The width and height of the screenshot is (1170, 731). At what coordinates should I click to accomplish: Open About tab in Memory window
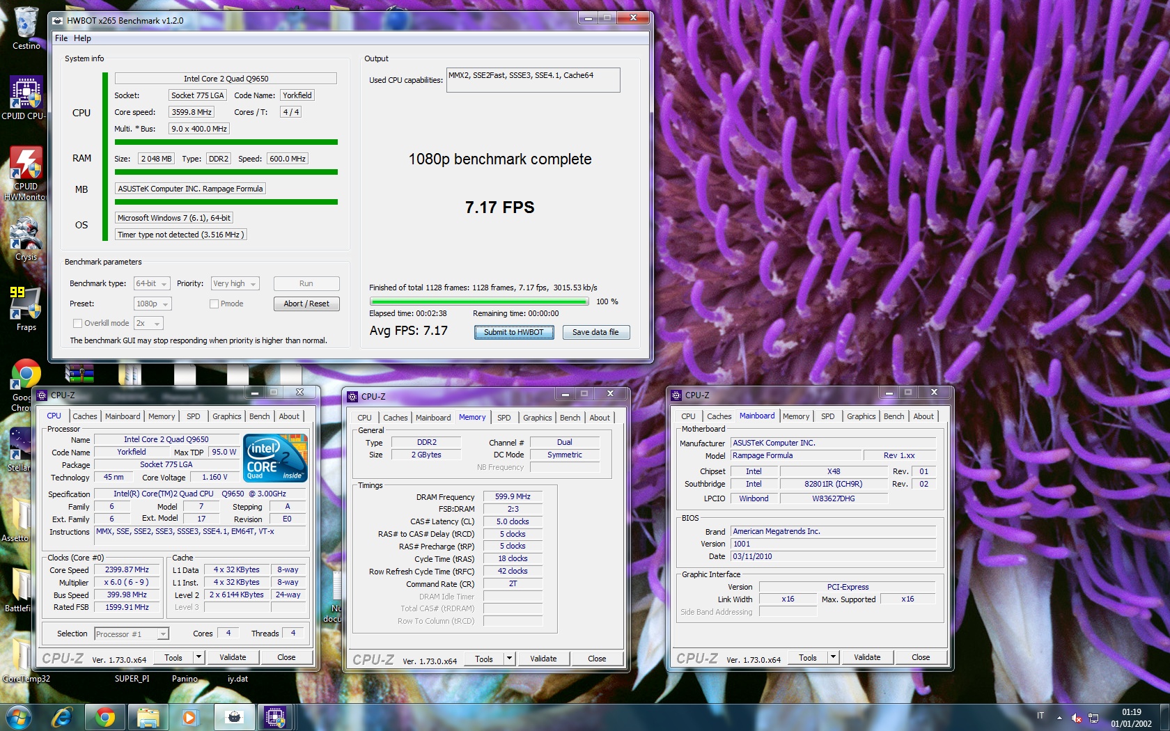click(599, 418)
